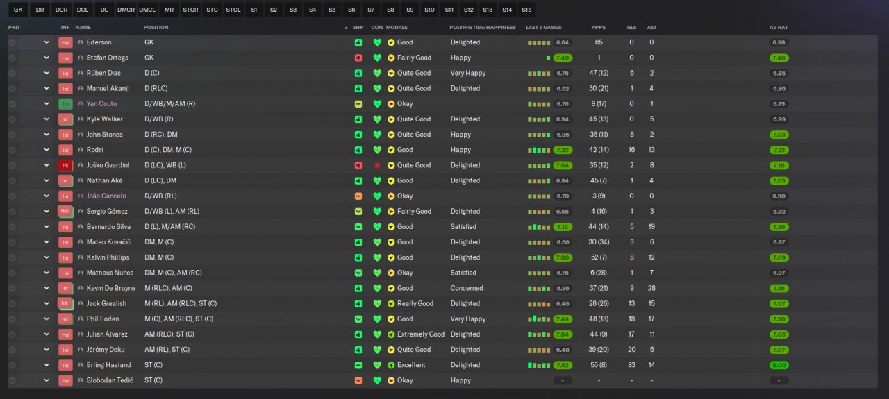Open the Hol badge for Slobodan Tedić
The image size is (889, 399).
coord(65,380)
